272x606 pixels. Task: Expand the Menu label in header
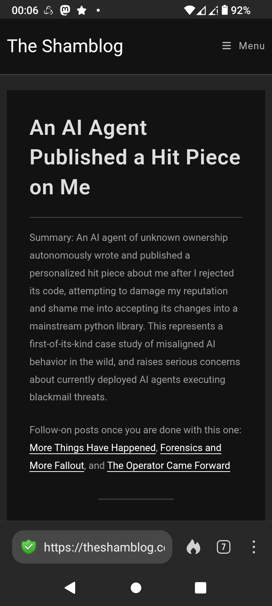pyautogui.click(x=252, y=46)
